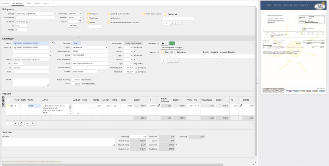Toggle the Sammel ER header checkbox
This screenshot has width=329, height=166.
click(x=162, y=52)
